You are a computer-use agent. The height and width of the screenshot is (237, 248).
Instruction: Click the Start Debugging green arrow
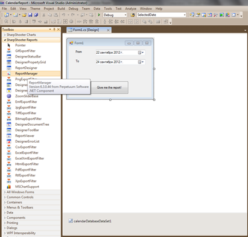(99, 15)
